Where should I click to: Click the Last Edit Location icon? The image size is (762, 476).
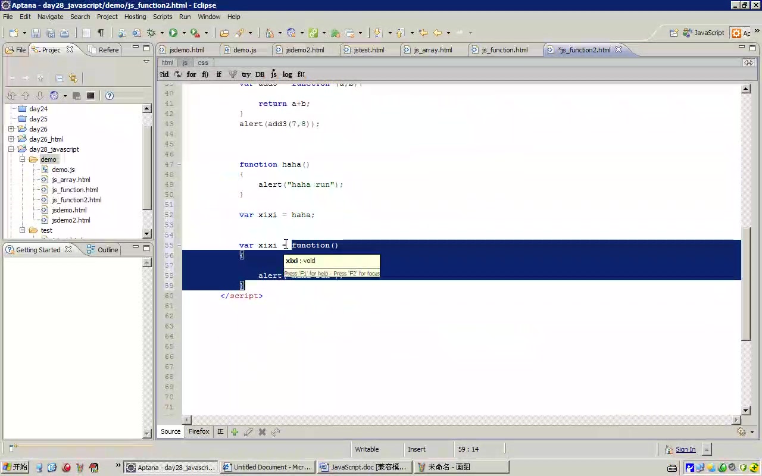click(423, 33)
